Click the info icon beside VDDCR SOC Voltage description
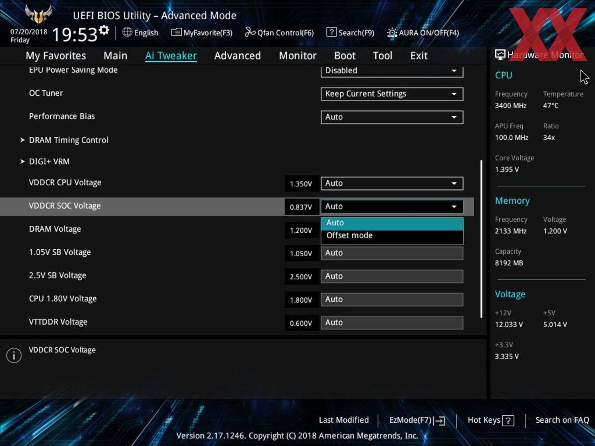The image size is (595, 446). 14,355
